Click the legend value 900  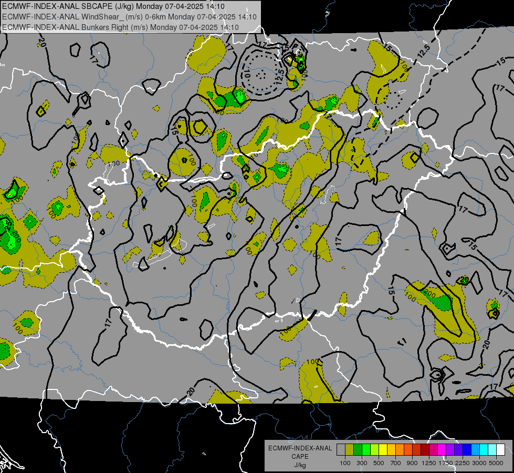coord(412,463)
